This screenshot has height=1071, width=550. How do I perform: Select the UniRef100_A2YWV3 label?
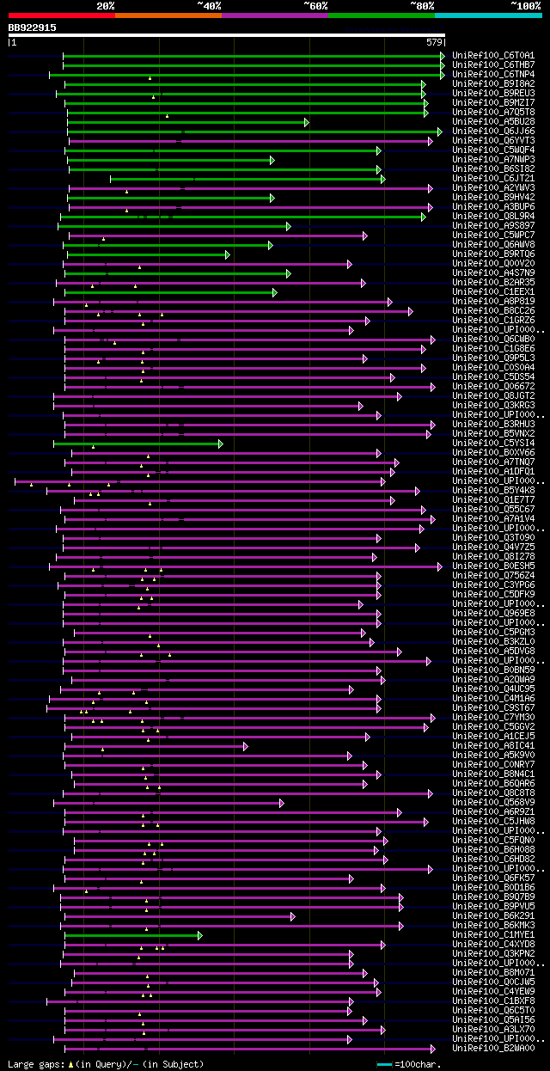point(493,187)
